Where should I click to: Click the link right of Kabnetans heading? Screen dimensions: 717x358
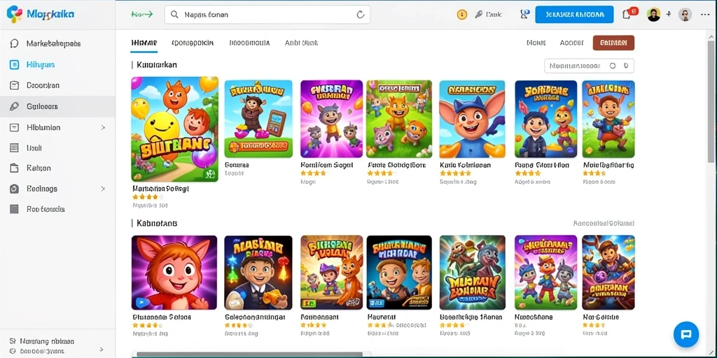[x=603, y=223]
